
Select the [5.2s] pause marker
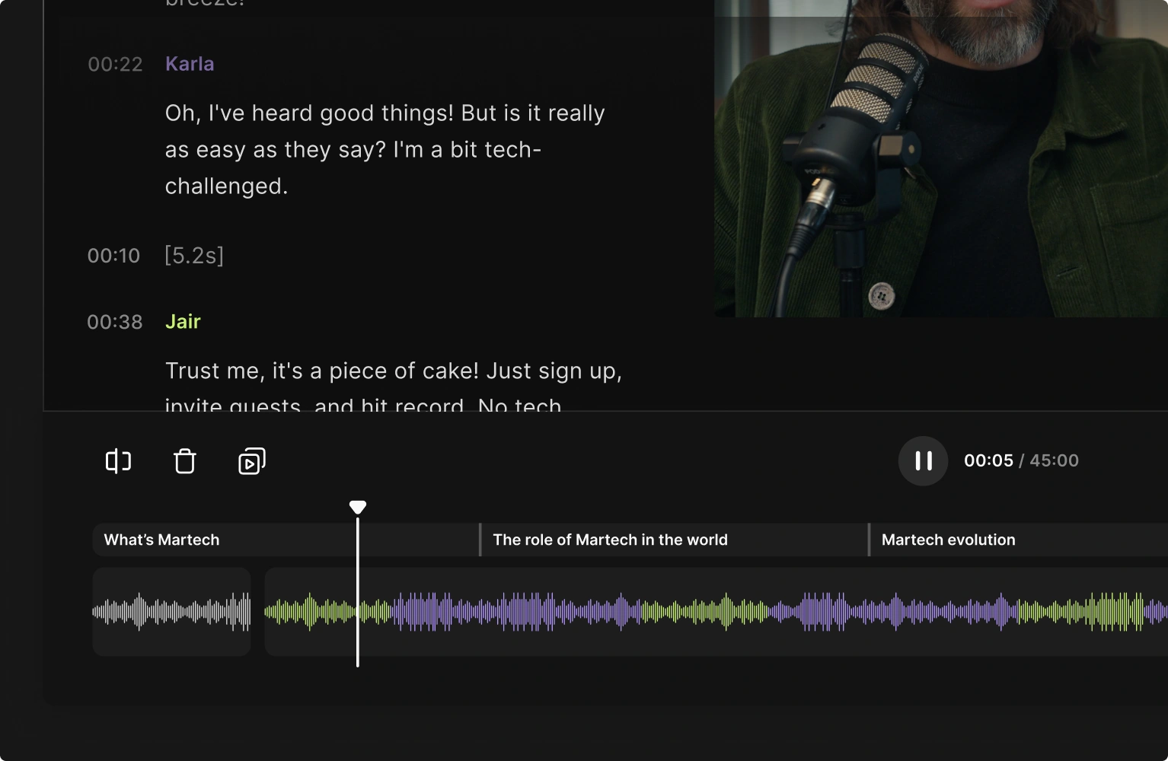point(194,256)
